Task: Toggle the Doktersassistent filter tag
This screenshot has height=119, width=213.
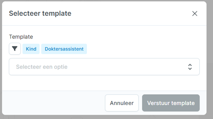Action: click(x=64, y=49)
